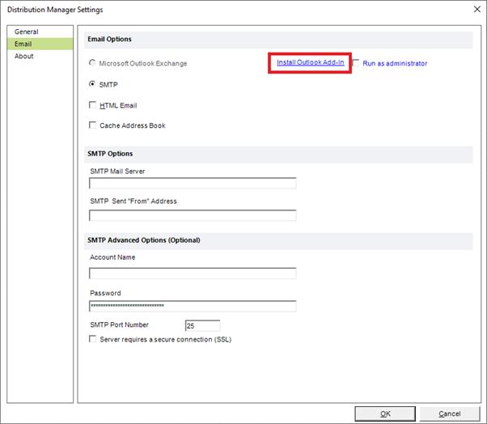Choose the SMTP radio option
This screenshot has width=487, height=424.
tap(92, 84)
